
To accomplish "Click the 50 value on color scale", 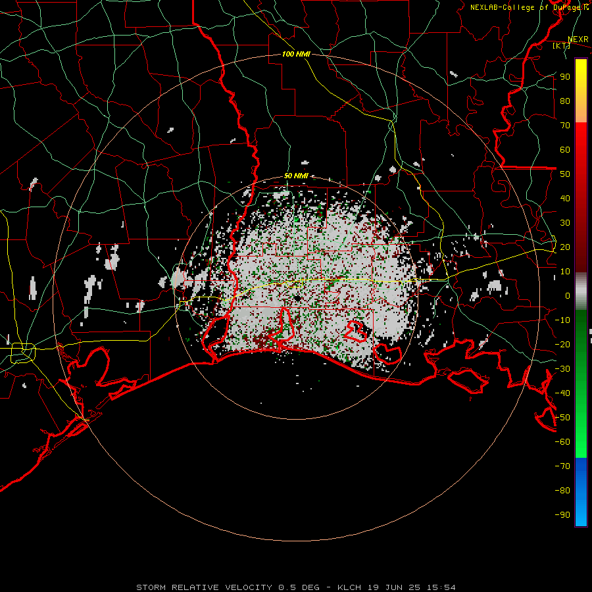I will tap(565, 174).
